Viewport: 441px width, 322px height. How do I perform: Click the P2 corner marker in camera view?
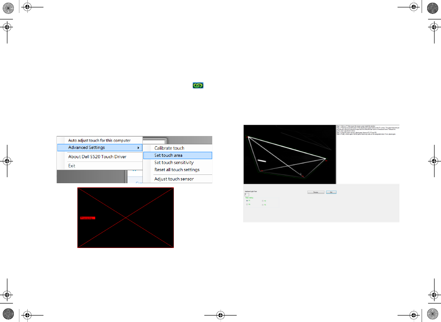click(326, 161)
